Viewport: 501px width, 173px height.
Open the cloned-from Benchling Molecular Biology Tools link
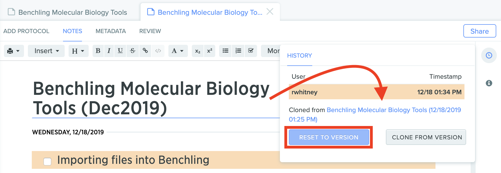click(375, 115)
